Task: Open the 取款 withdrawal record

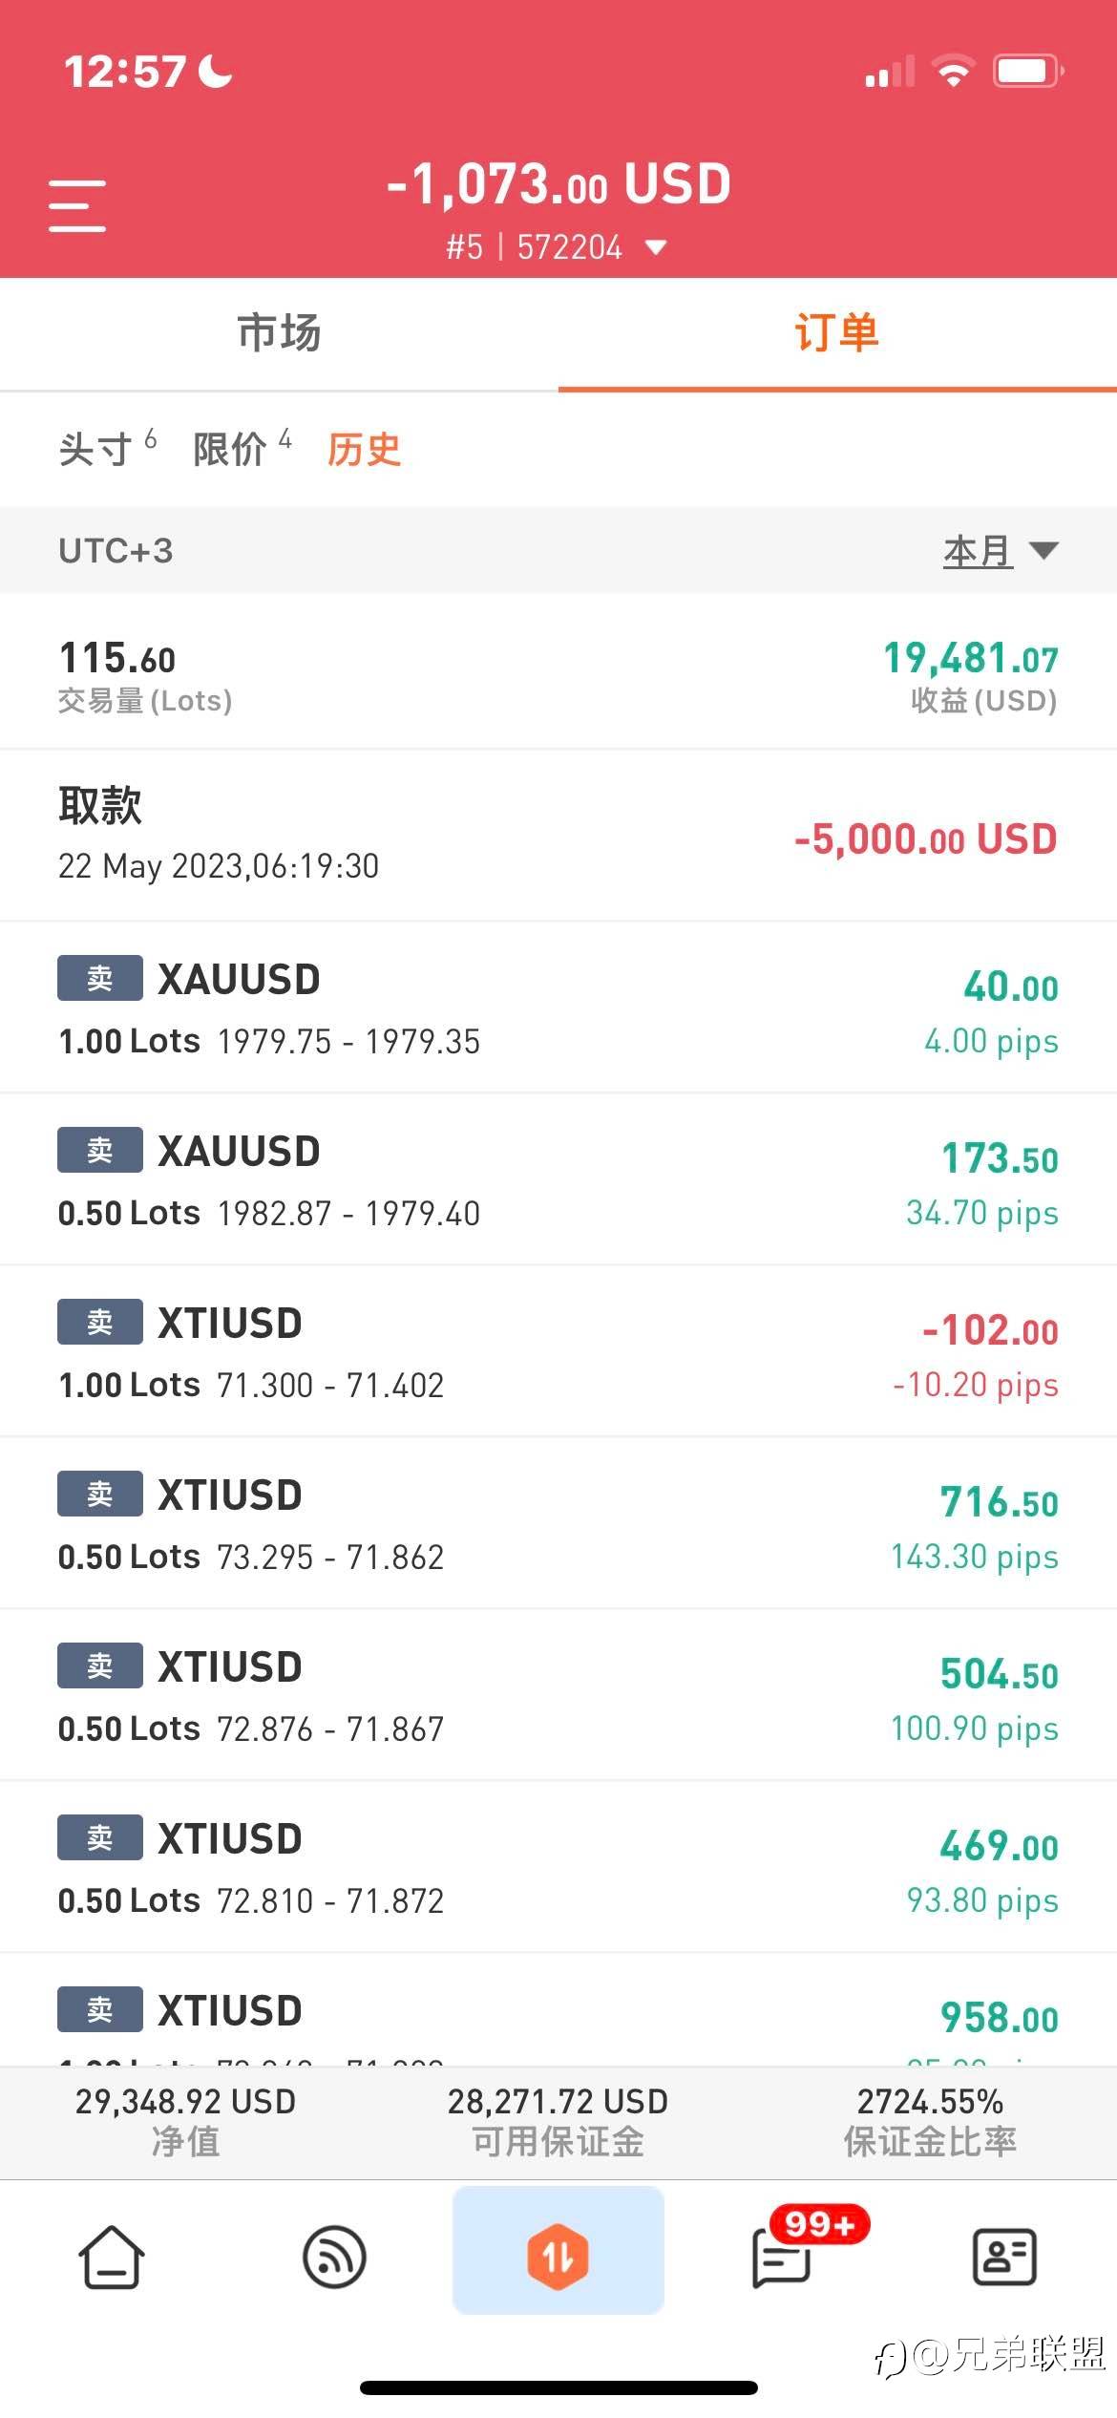Action: 558,835
